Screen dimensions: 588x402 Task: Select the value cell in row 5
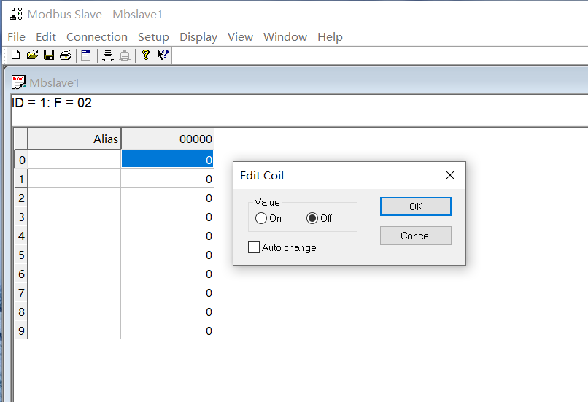point(167,255)
